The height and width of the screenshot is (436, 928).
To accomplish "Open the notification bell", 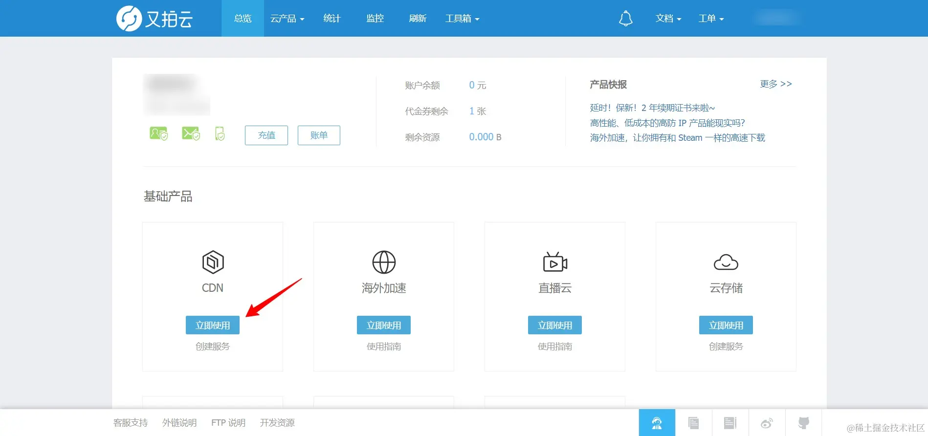I will coord(625,19).
